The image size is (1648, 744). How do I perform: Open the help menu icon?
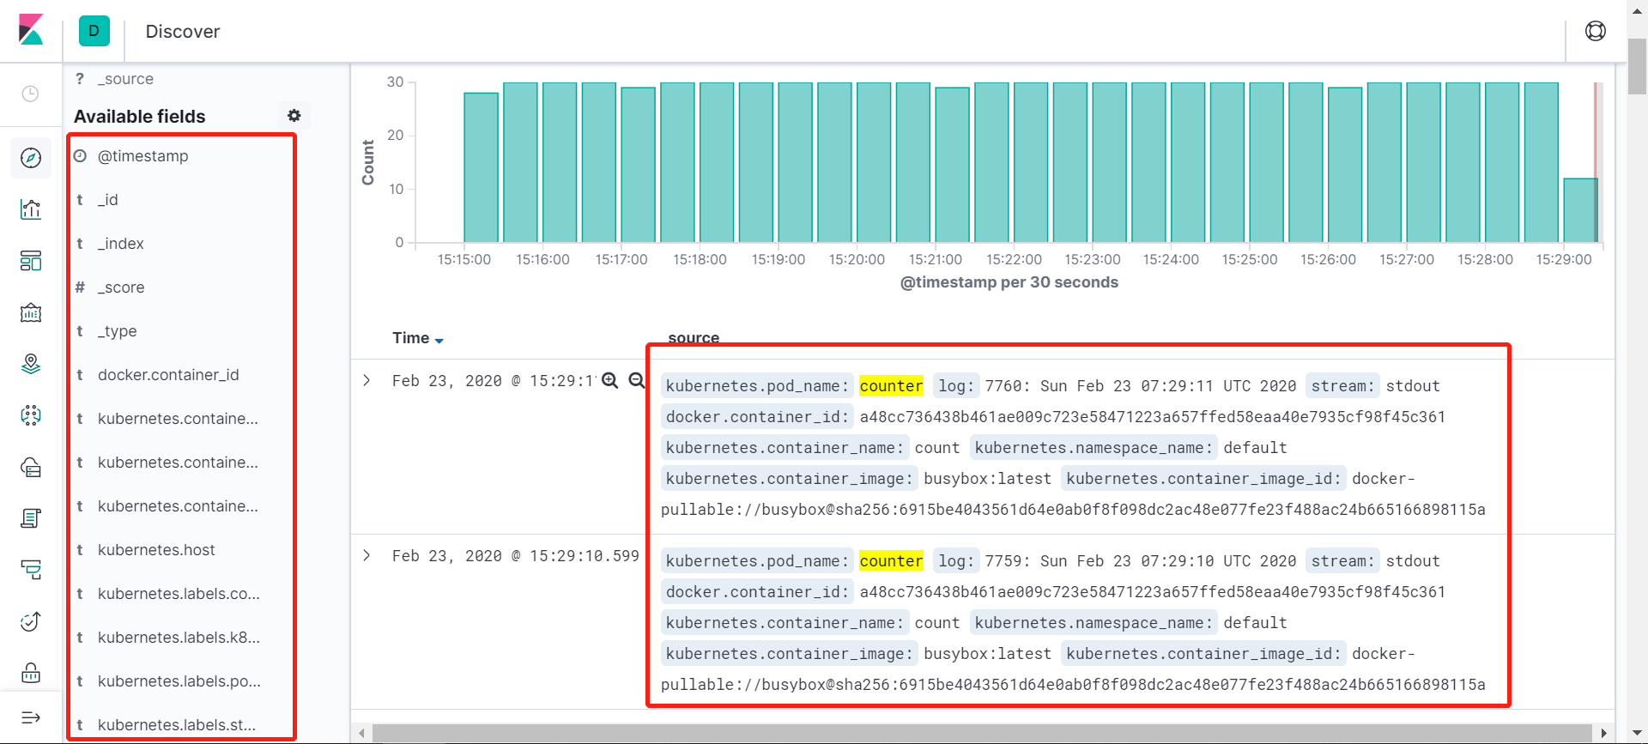click(x=1595, y=31)
